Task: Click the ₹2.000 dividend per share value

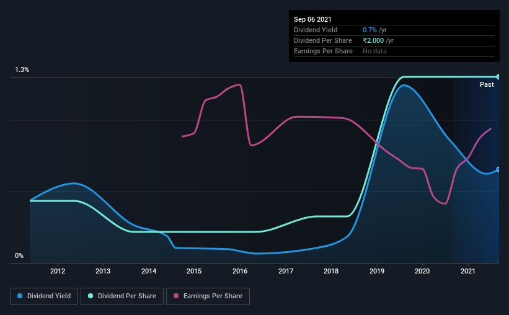Action: [x=373, y=40]
